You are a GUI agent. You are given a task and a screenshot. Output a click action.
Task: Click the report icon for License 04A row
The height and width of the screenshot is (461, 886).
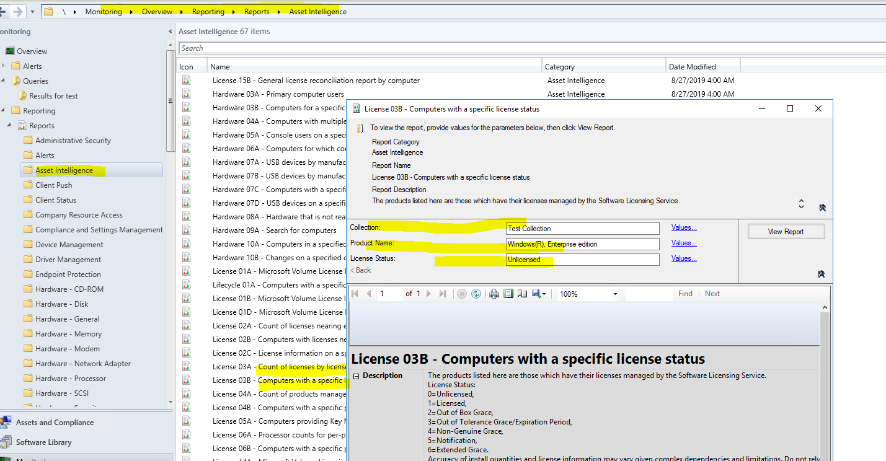coord(186,394)
